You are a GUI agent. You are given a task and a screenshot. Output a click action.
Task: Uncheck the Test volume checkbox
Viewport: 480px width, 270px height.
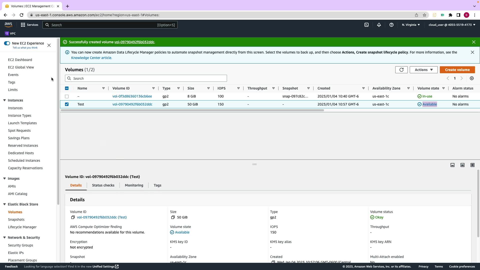click(67, 104)
